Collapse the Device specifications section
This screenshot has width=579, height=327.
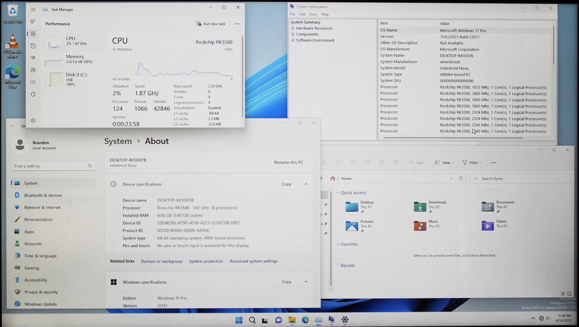tap(306, 185)
